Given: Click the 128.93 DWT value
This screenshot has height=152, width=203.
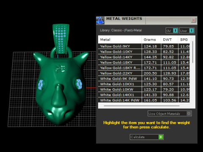Looking at the screenshot, I should tap(170, 73).
